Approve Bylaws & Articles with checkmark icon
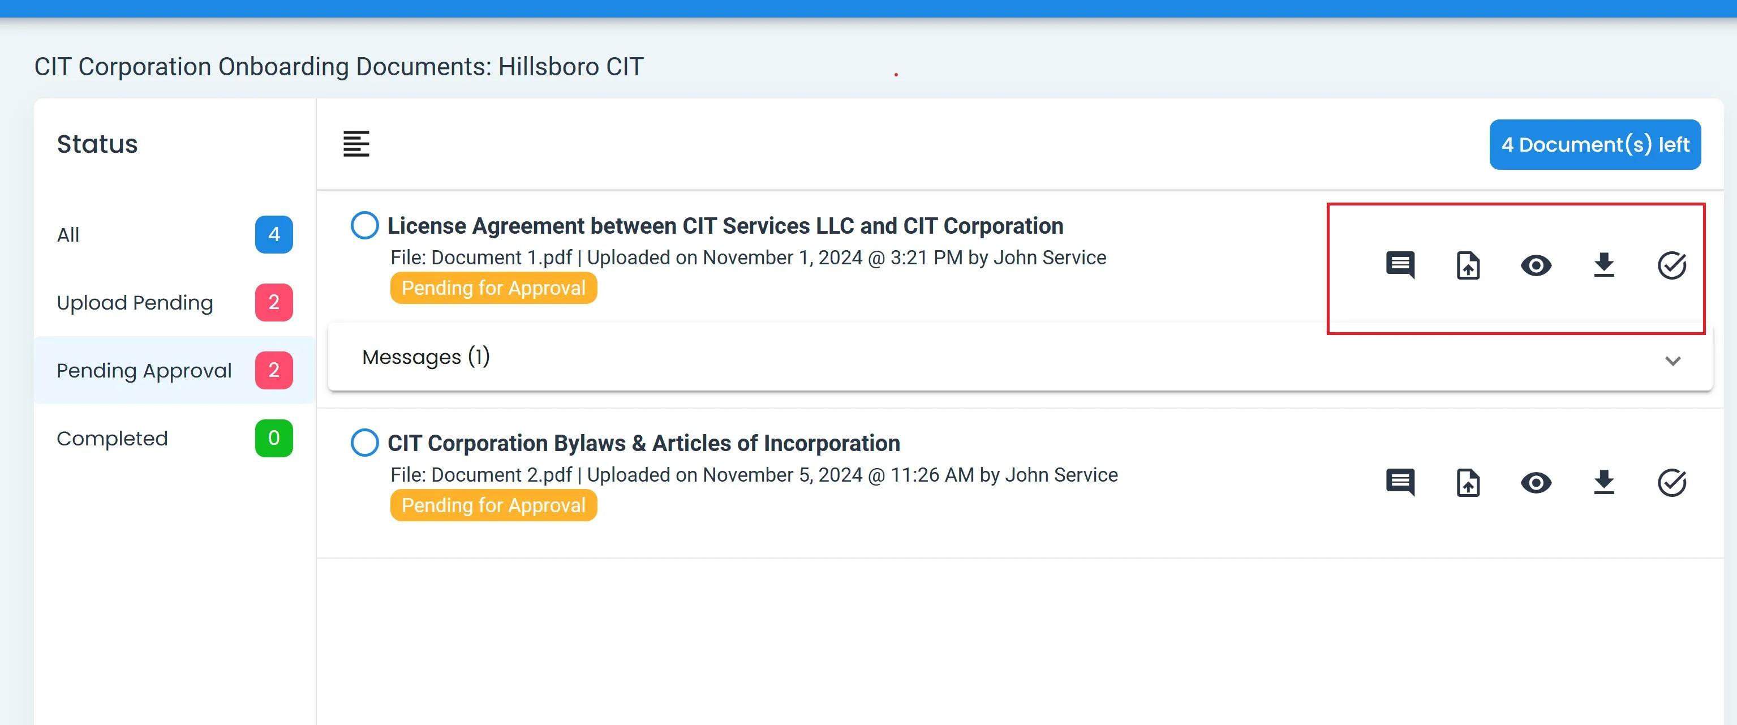Image resolution: width=1737 pixels, height=725 pixels. [x=1671, y=482]
